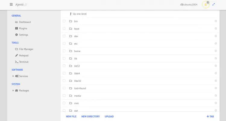Tick the checkbox beside lost+found

pos(64,88)
